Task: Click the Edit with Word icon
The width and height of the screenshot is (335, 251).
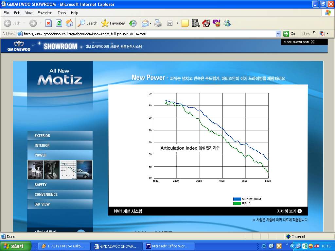Action: tap(170, 23)
